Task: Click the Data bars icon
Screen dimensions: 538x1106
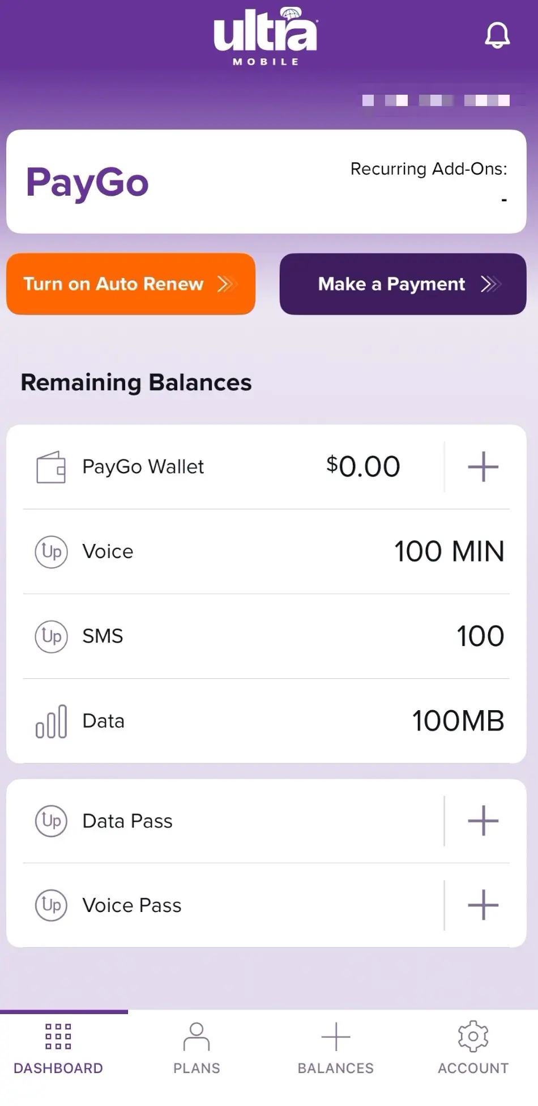Action: pyautogui.click(x=51, y=721)
